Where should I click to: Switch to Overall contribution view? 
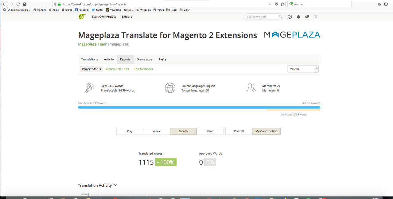239,131
